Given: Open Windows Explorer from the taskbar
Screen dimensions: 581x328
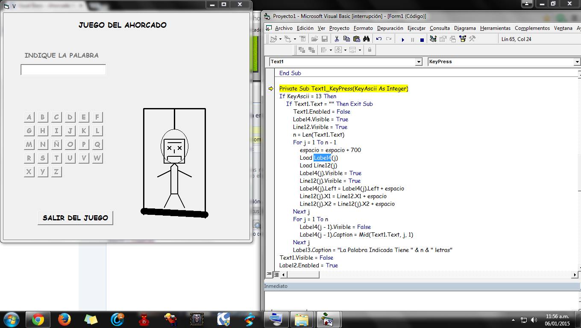Looking at the screenshot, I should click(x=302, y=319).
